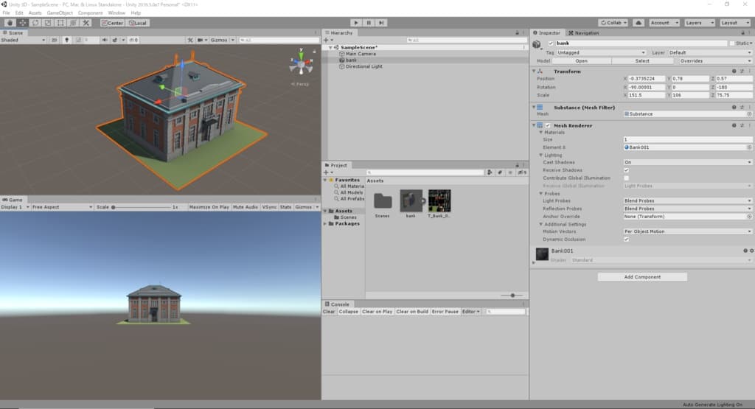The width and height of the screenshot is (755, 409).
Task: Select the Hand tool in toolbar
Action: [x=10, y=23]
